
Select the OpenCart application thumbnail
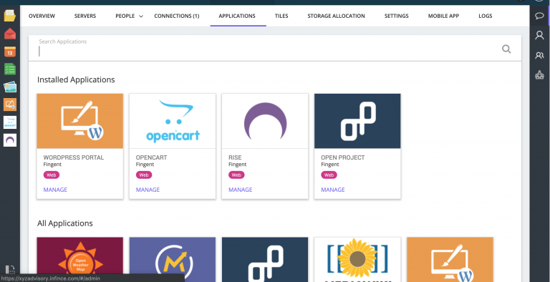[173, 121]
